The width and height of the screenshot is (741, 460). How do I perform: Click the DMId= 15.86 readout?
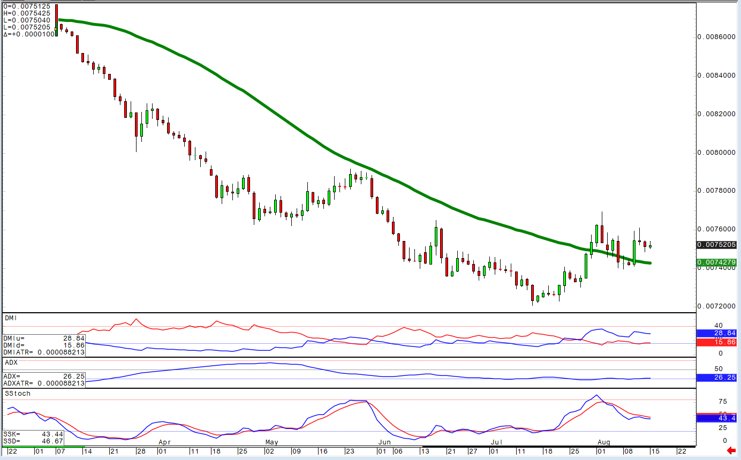[44, 345]
